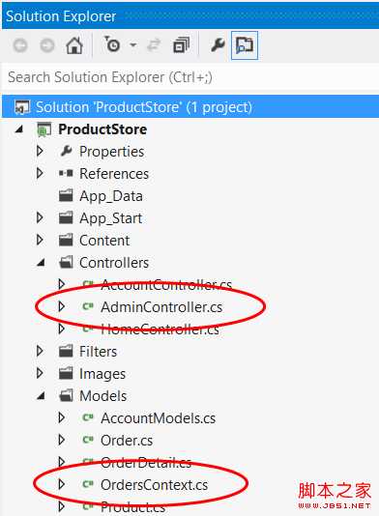The image size is (379, 516).
Task: Expand the App_Start folder
Action: (x=40, y=217)
